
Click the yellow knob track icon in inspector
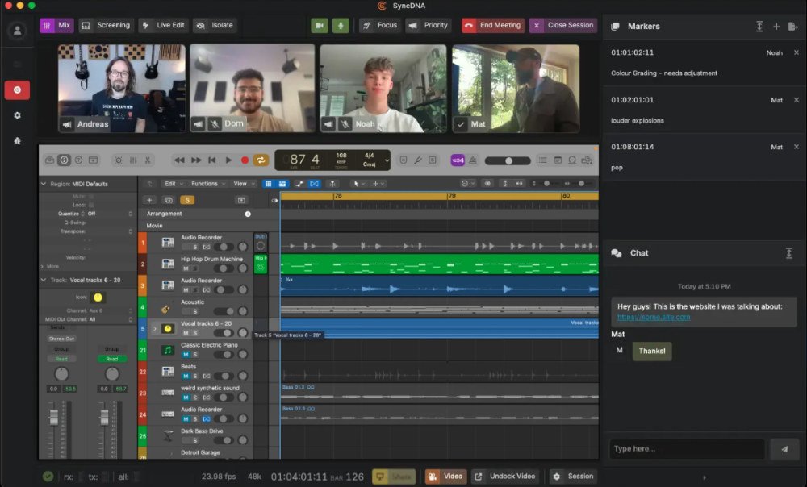[98, 297]
